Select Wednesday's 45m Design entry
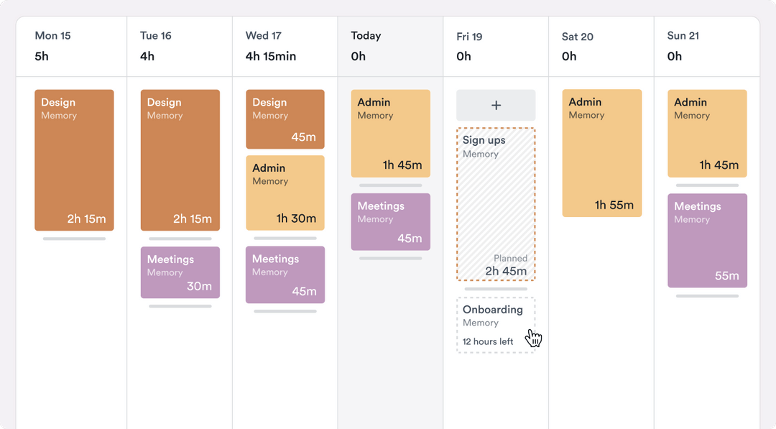This screenshot has height=429, width=776. 285,119
